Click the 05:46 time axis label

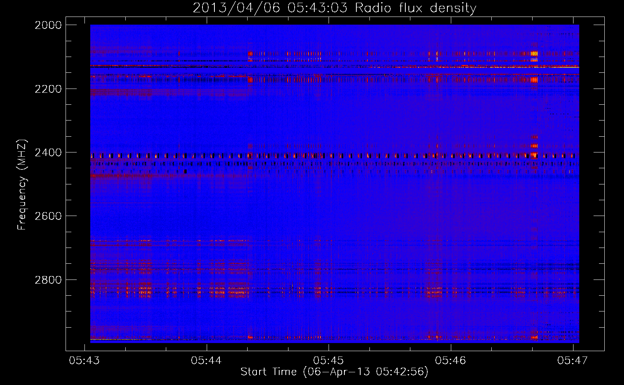451,360
